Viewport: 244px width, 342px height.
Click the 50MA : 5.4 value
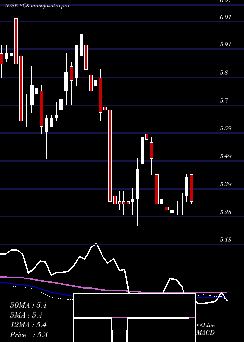pyautogui.click(x=28, y=305)
